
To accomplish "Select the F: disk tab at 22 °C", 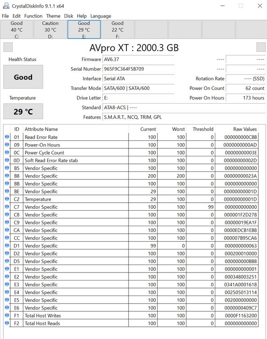I will click(118, 30).
